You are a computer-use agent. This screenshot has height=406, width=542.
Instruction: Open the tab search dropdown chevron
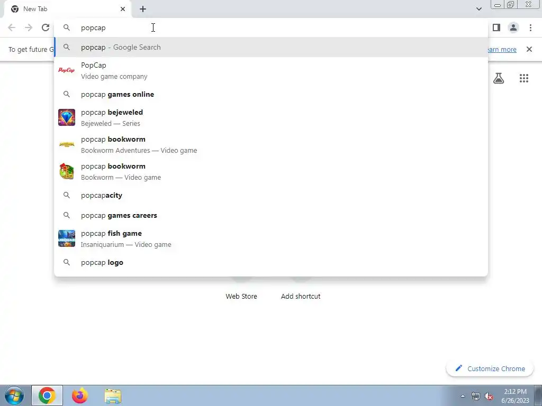tap(478, 9)
